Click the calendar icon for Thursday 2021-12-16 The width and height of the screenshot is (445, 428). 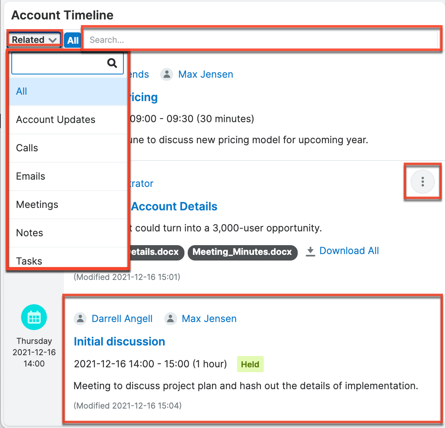[x=34, y=317]
